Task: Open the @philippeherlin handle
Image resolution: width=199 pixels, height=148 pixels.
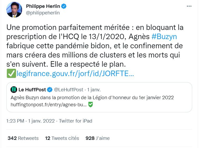Action: click(x=43, y=13)
